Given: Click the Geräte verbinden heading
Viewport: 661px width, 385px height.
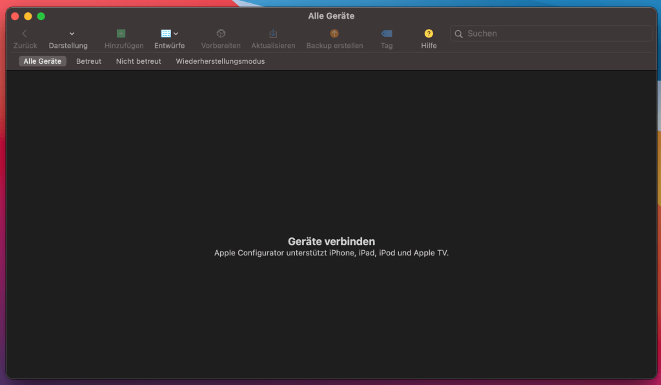Looking at the screenshot, I should (x=331, y=242).
